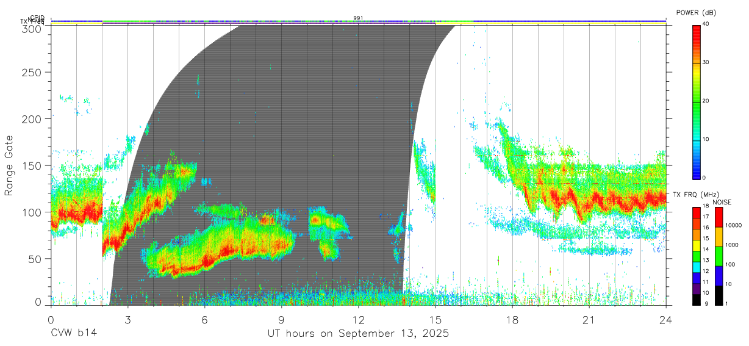Click the 50 label on the Range Gate axis

click(35, 259)
